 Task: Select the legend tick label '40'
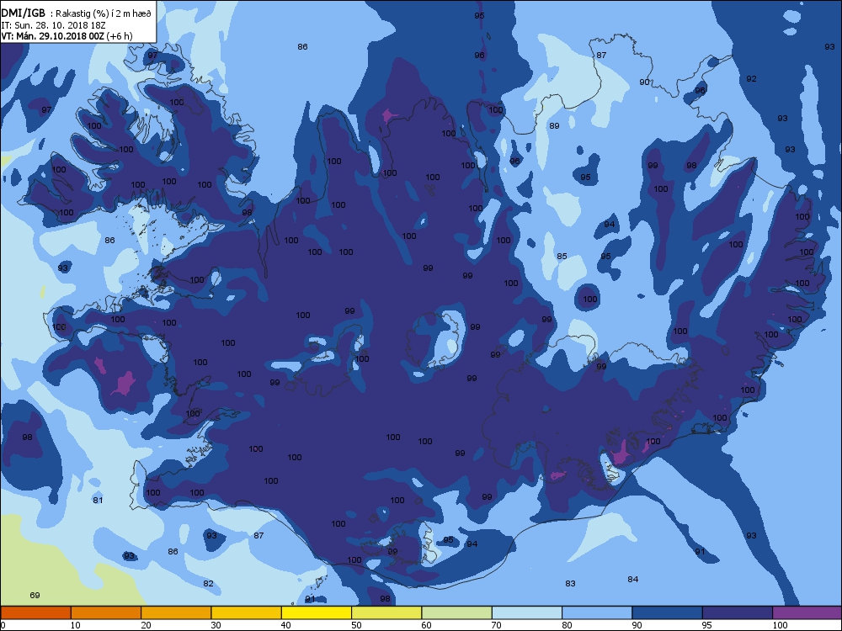click(285, 625)
